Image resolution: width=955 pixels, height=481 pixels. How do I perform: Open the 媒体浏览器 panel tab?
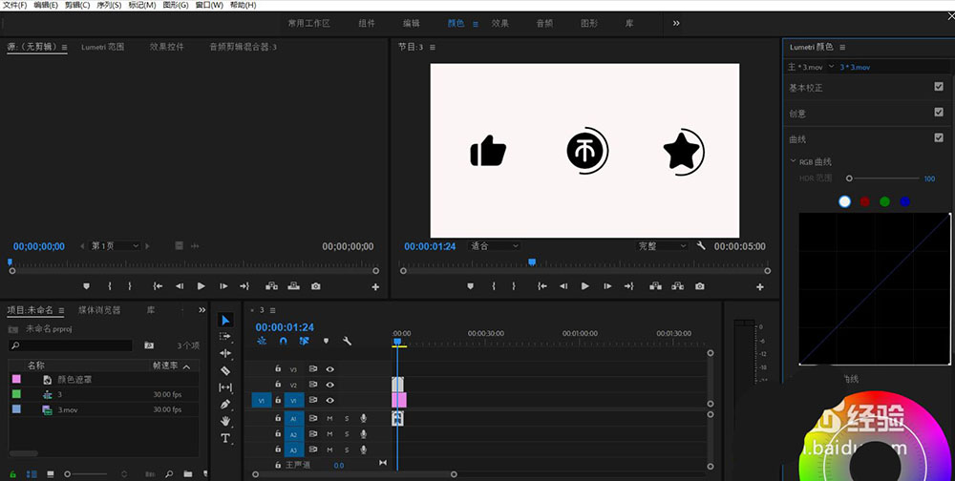(99, 310)
